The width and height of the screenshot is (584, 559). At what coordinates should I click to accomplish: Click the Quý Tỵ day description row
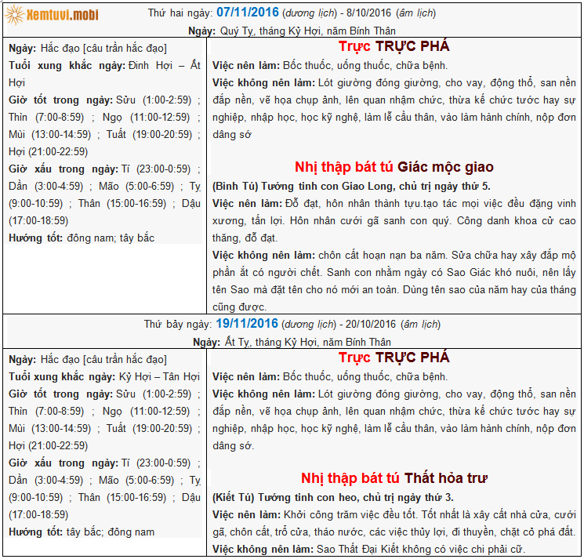click(291, 31)
